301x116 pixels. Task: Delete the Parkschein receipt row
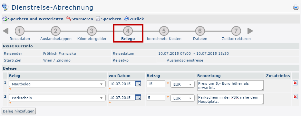[295, 97]
